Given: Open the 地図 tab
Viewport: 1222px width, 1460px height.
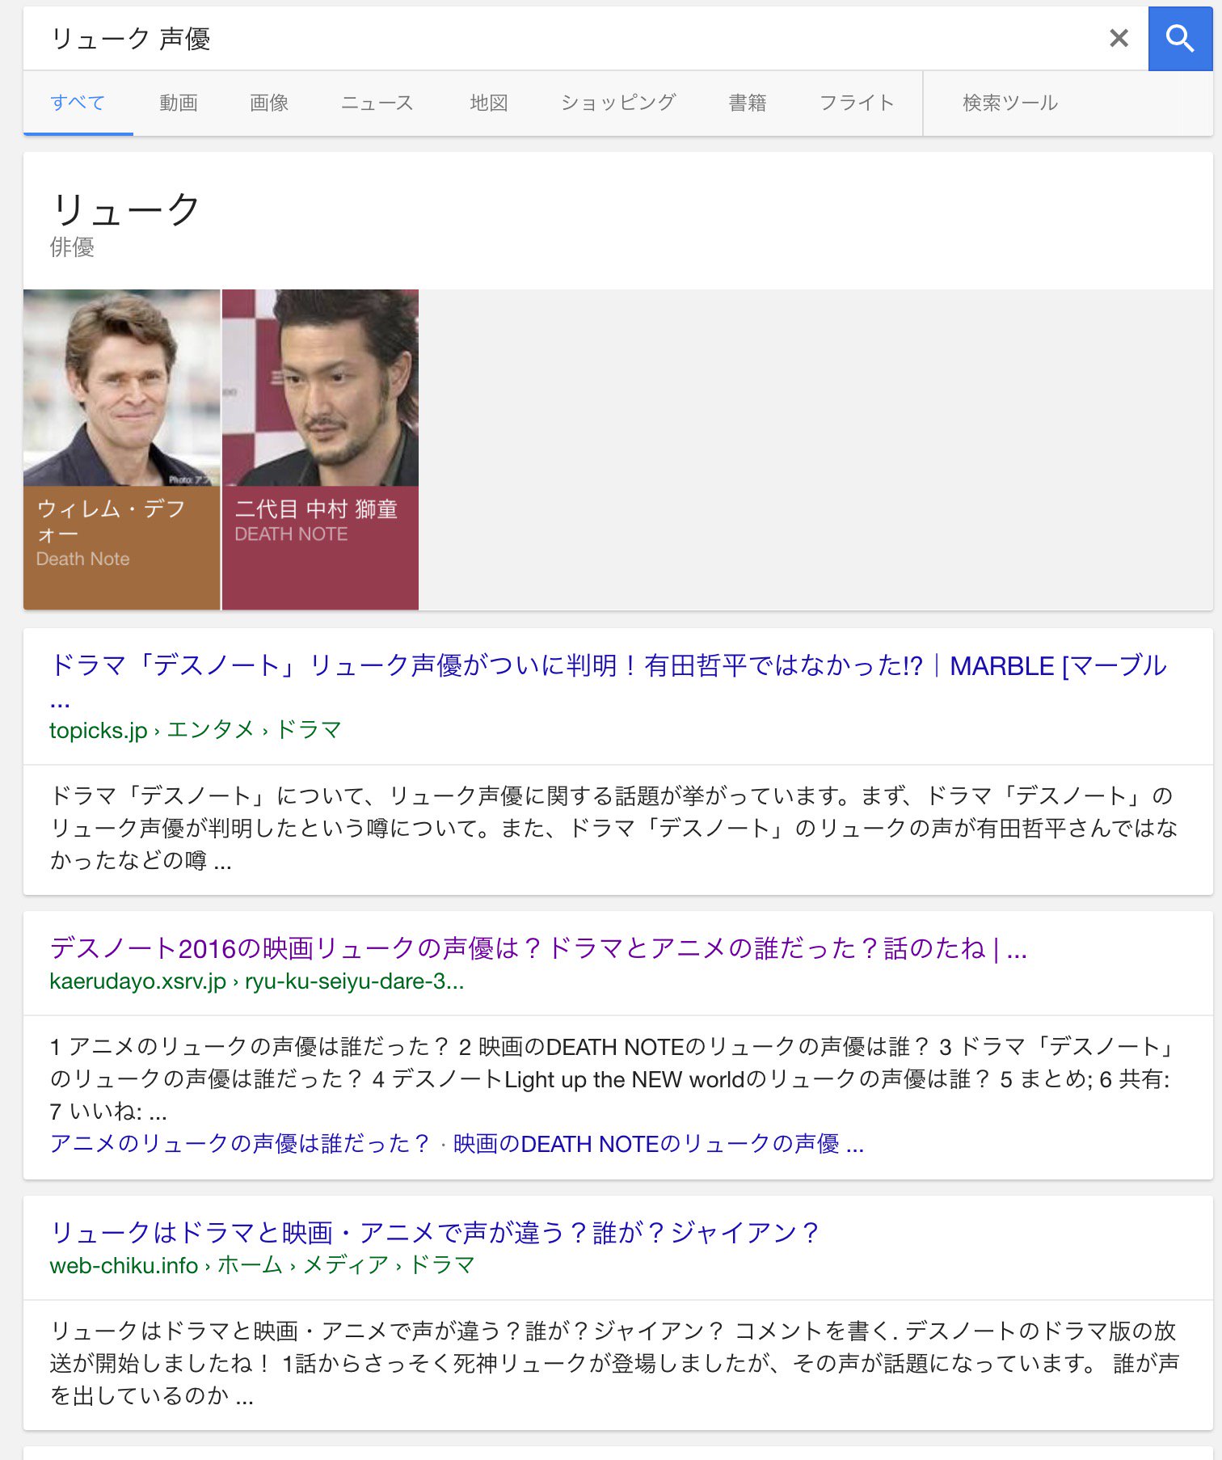Looking at the screenshot, I should 489,103.
